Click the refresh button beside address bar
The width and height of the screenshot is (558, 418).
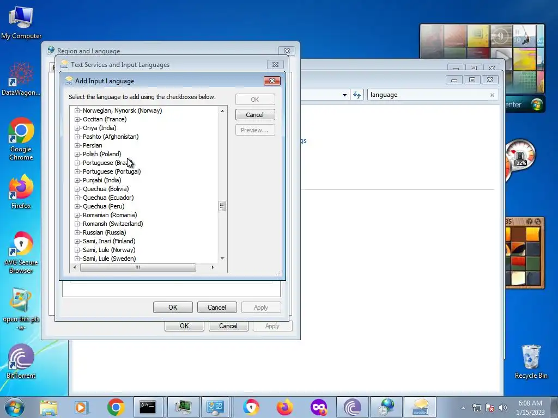[357, 95]
